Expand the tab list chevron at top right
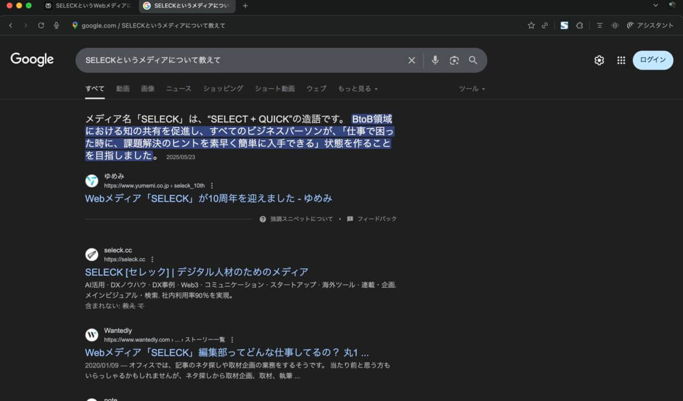This screenshot has height=401, width=683. coord(656,5)
